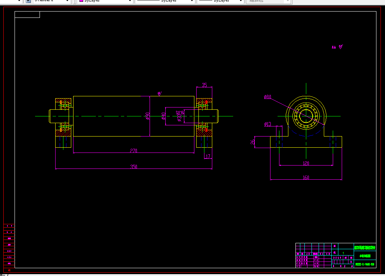The width and height of the screenshot is (385, 276).
Task: Select the 26 height dimension
Action: click(x=252, y=142)
